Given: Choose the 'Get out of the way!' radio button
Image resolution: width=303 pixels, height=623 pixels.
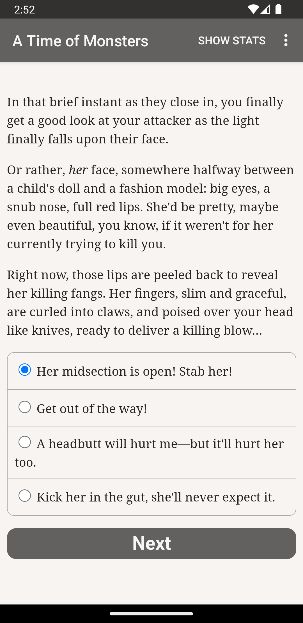Looking at the screenshot, I should coord(25,407).
